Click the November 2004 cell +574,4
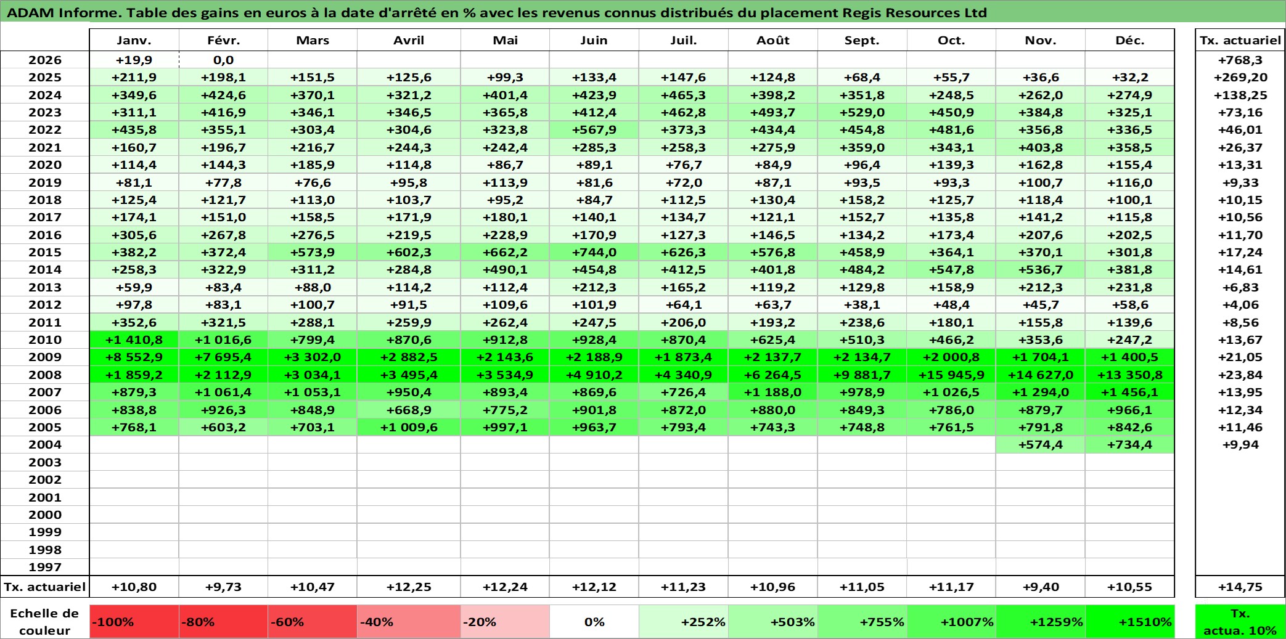 coord(1041,444)
